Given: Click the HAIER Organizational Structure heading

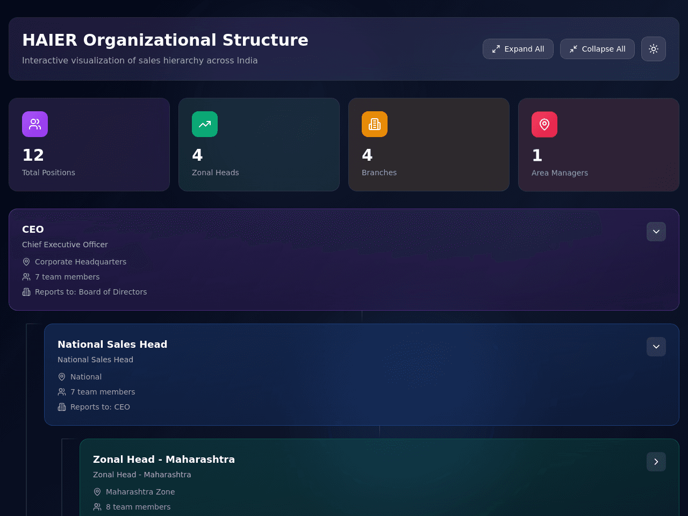Looking at the screenshot, I should [165, 40].
